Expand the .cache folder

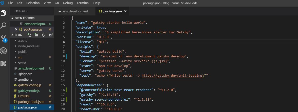pos(32,40)
